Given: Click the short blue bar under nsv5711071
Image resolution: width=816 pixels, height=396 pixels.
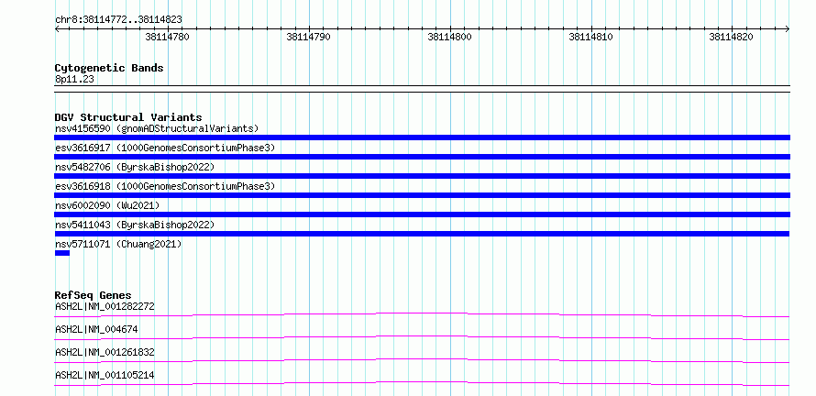Looking at the screenshot, I should (62, 253).
